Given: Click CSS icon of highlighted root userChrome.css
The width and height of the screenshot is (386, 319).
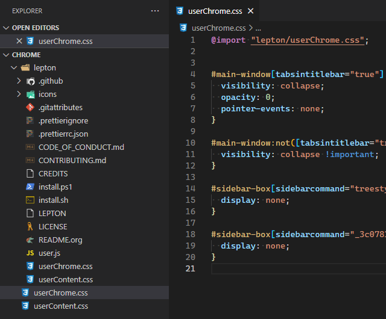Looking at the screenshot, I should (25, 293).
